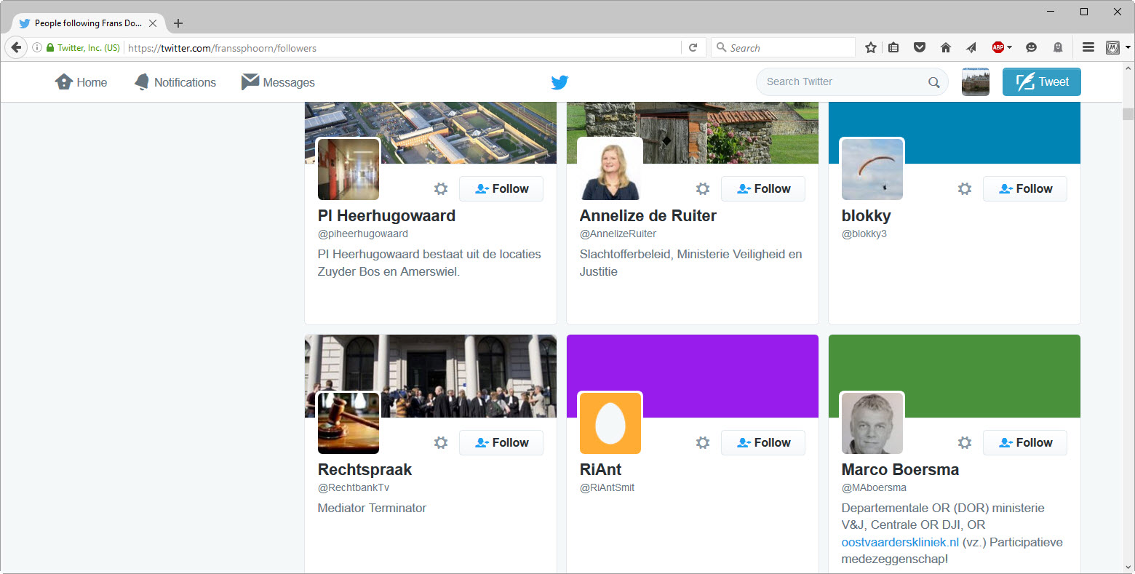Open gear options for Marco Boersma
This screenshot has height=574, width=1135.
[x=965, y=443]
